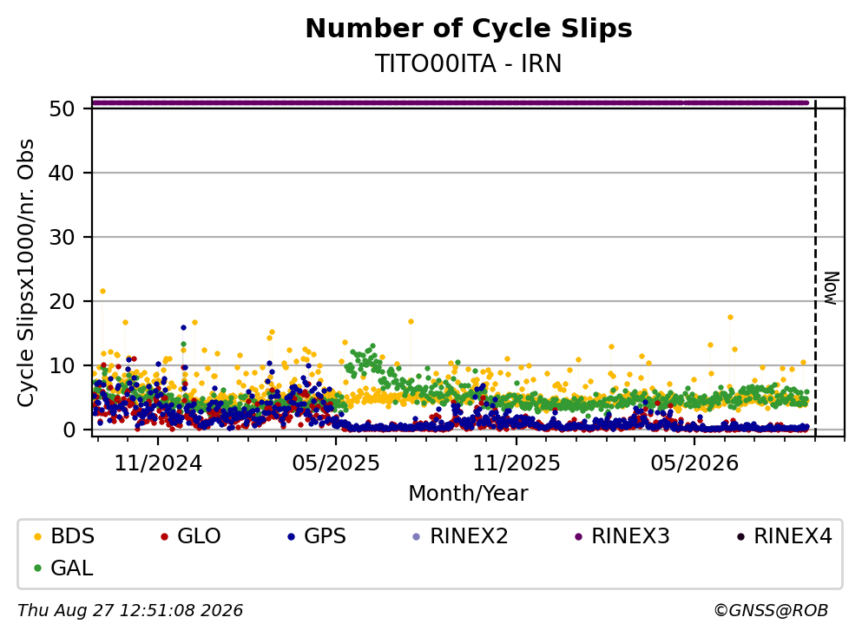Image resolution: width=862 pixels, height=637 pixels.
Task: Click the GLO red legend marker
Action: 164,536
